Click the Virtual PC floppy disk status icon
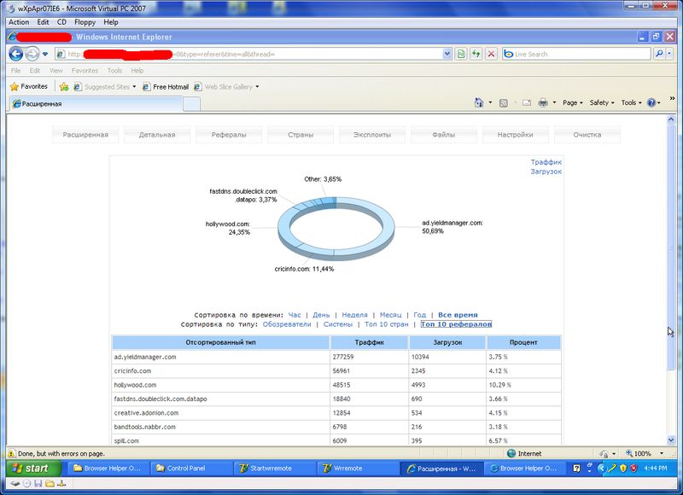 38,483
